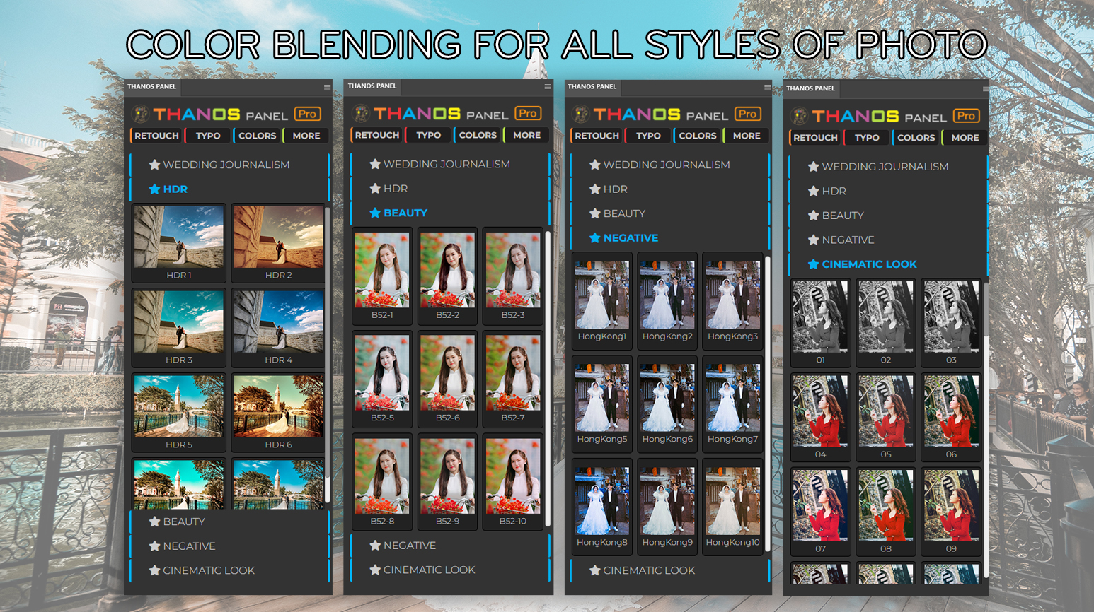Apply the HongKong3 negative preset
Image resolution: width=1094 pixels, height=612 pixels.
(733, 301)
